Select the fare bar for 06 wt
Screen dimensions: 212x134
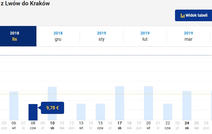pyautogui.click(x=14, y=106)
